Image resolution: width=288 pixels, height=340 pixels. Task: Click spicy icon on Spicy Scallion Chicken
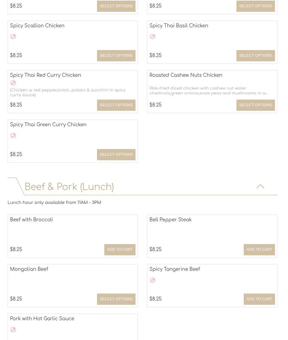pyautogui.click(x=13, y=37)
